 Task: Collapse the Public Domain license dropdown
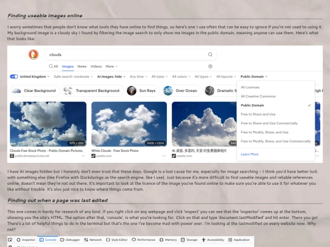click(x=254, y=77)
